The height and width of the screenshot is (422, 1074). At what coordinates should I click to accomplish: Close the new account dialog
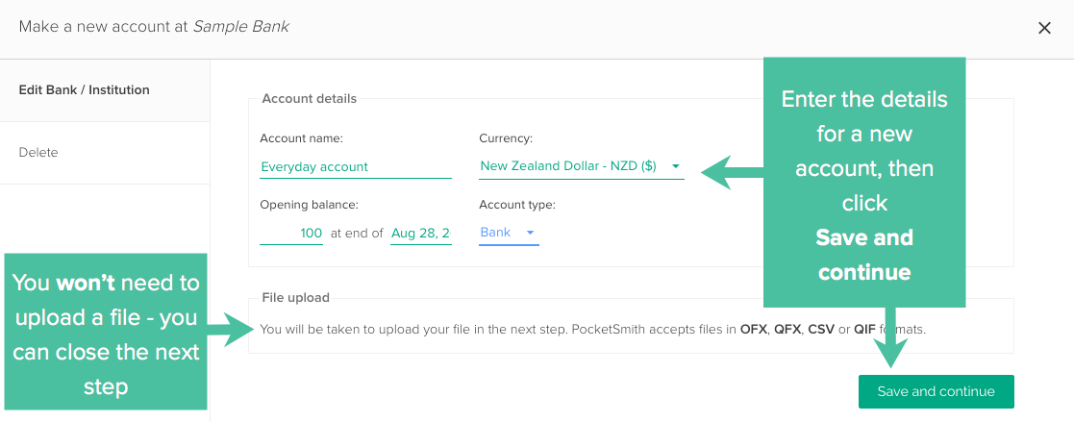[x=1044, y=28]
